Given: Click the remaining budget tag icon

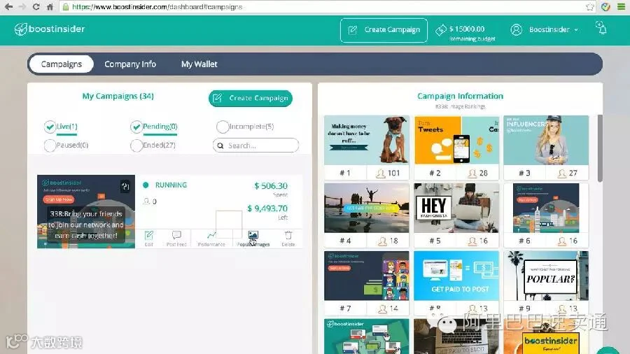Looking at the screenshot, I should point(441,29).
